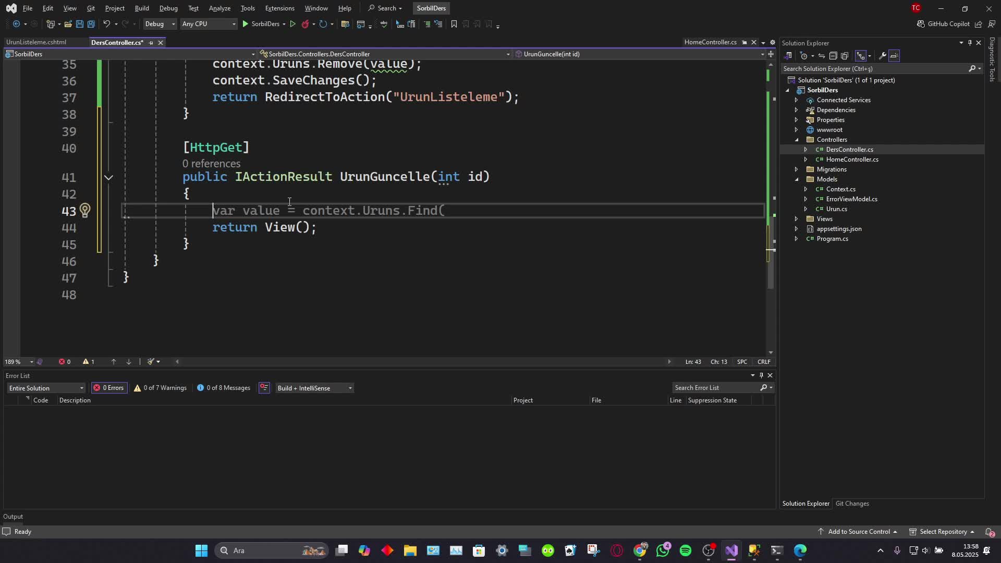Click the Restart circular arrow icon
1001x563 pixels.
[x=323, y=24]
